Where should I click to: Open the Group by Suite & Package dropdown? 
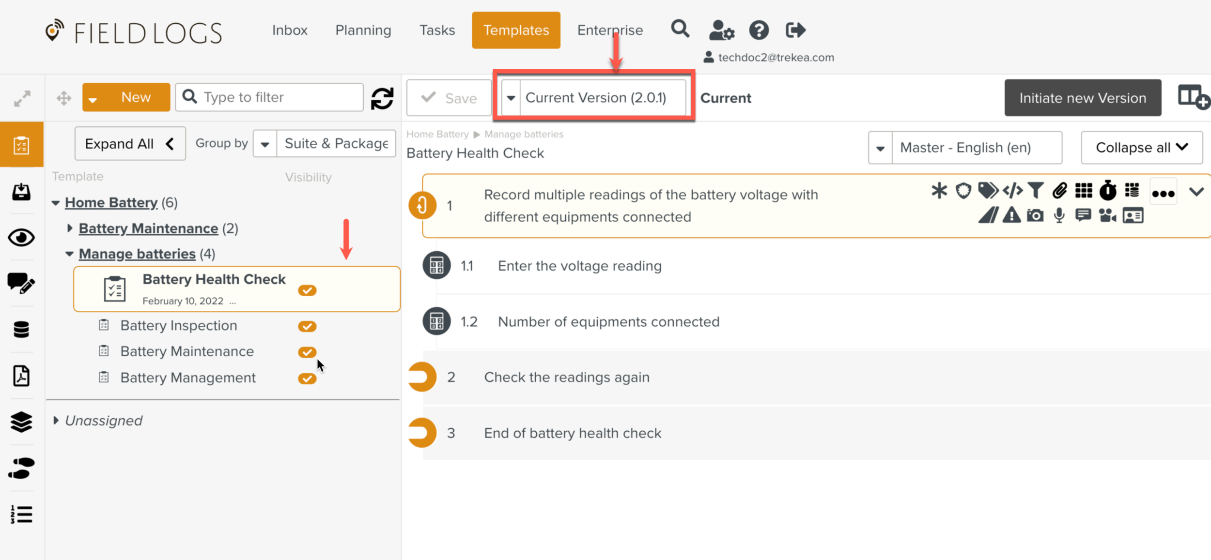tap(324, 143)
